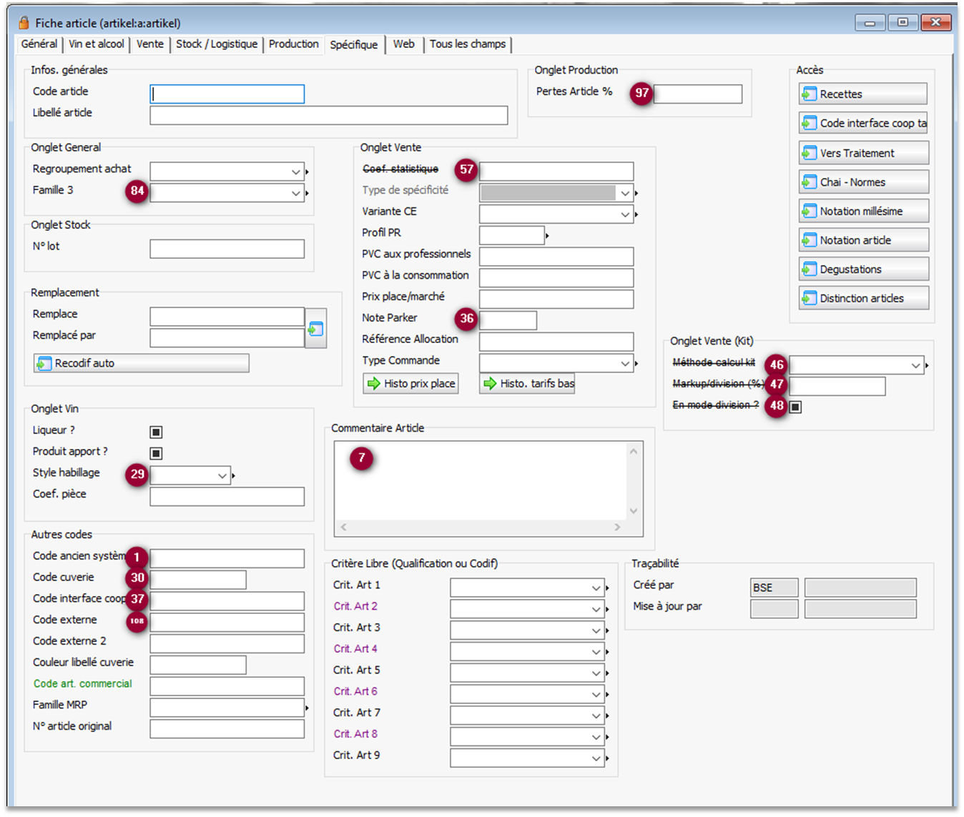Image resolution: width=964 pixels, height=817 pixels.
Task: Open the Type Commande dropdown
Action: click(x=625, y=364)
